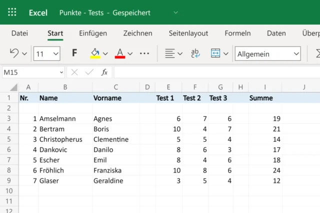Apply the yellow fill color
Screen dimensions: 320x213
click(95, 53)
